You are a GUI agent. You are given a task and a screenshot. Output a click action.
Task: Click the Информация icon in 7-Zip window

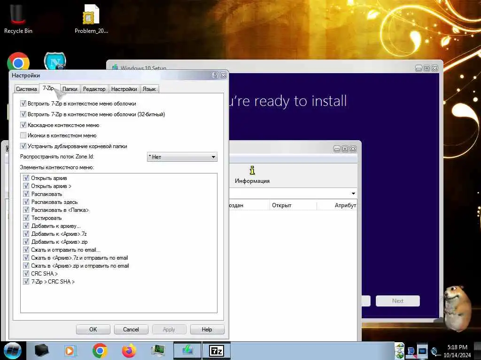(252, 175)
